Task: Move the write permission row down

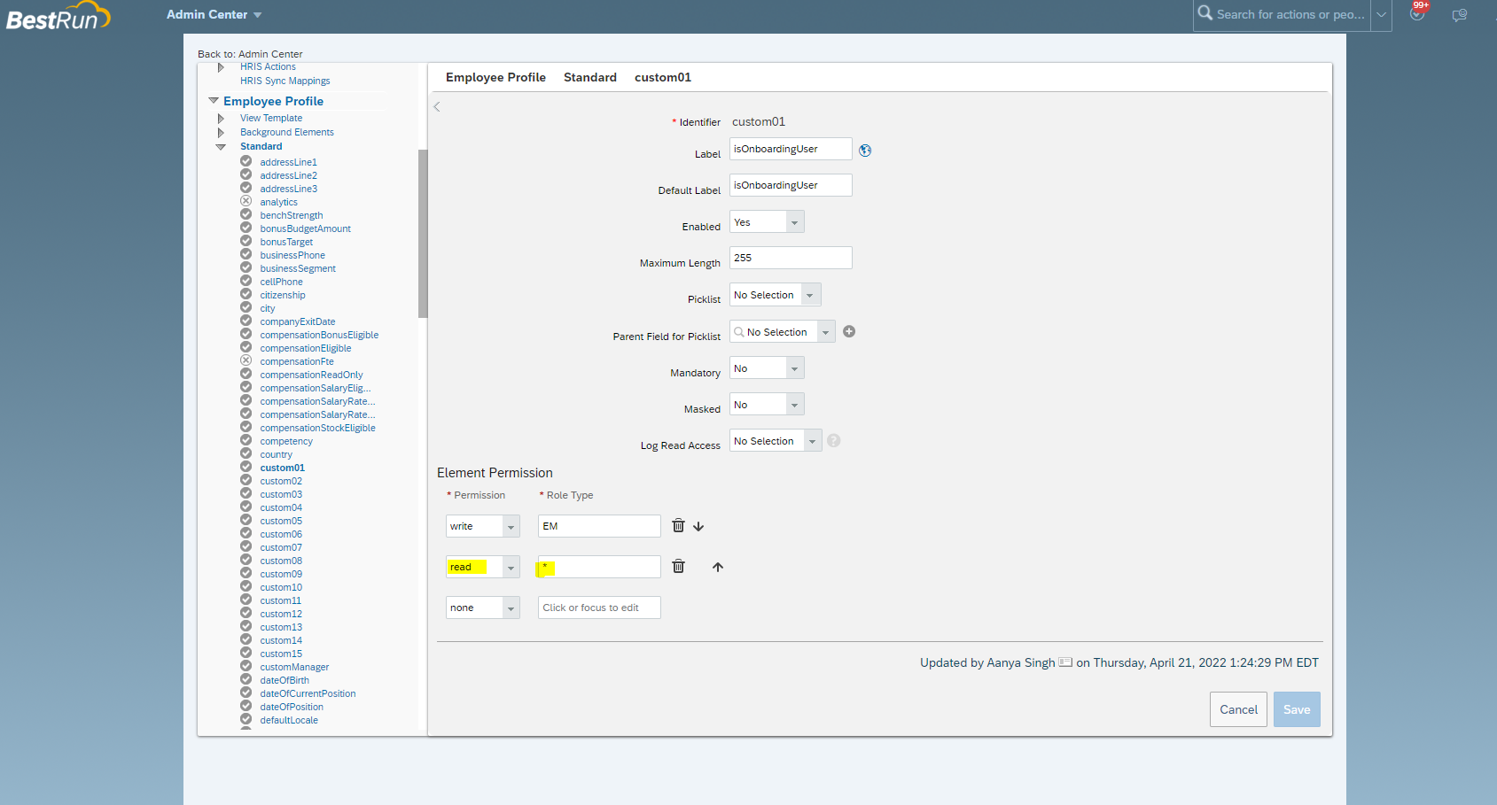Action: [698, 526]
